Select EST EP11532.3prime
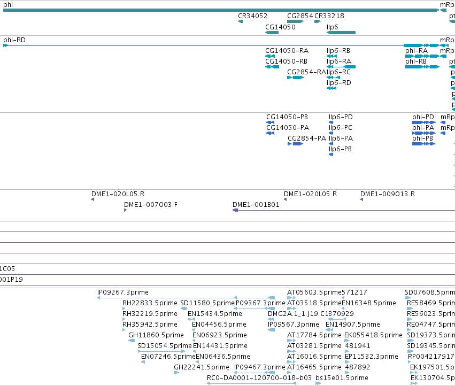Image resolution: width=455 pixels, height=386 pixels. pyautogui.click(x=372, y=357)
